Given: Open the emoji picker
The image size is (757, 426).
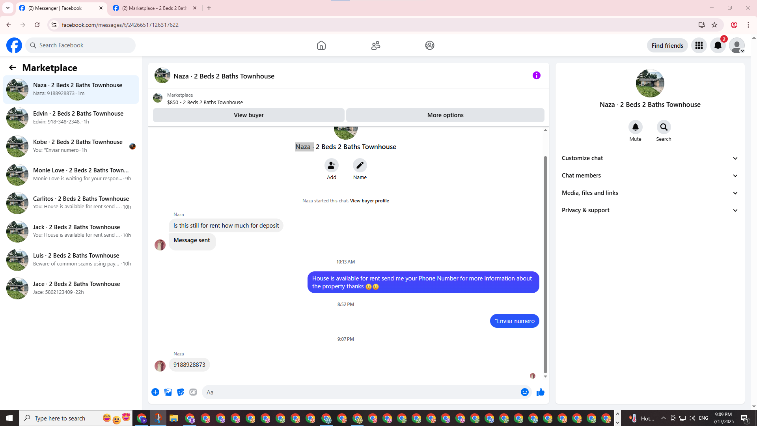Looking at the screenshot, I should (x=525, y=392).
